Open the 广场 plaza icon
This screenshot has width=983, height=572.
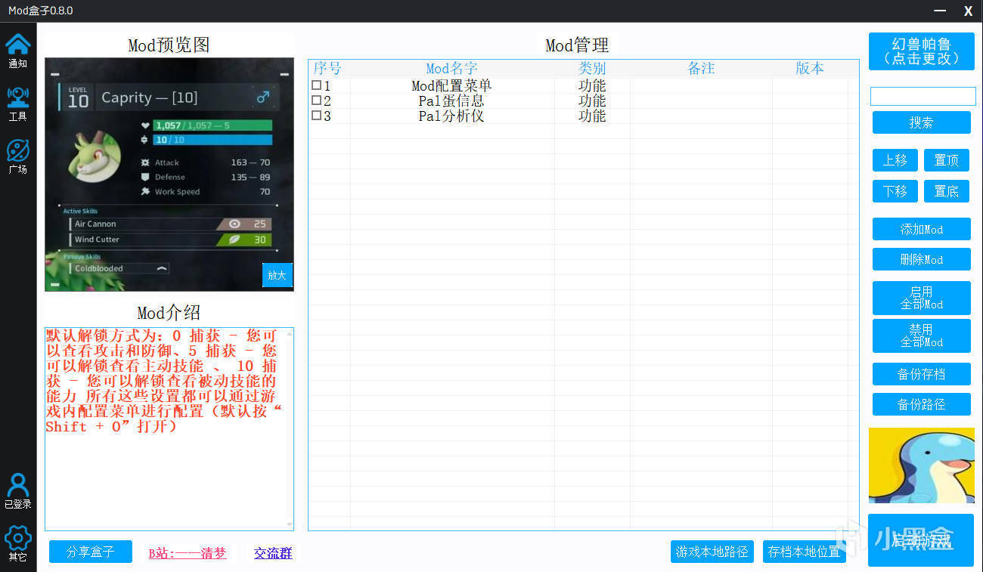(x=18, y=156)
